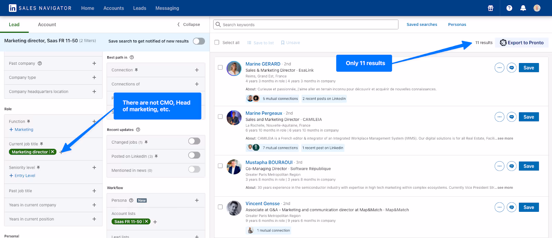Open Messaging in navigation
Image resolution: width=552 pixels, height=238 pixels.
tap(167, 8)
